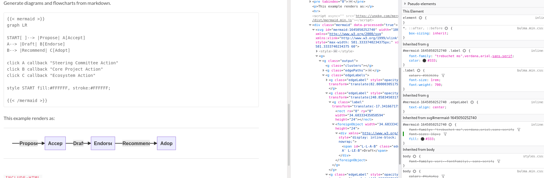Collapse the div xmlns node
The image size is (544, 178).
pos(337,133)
